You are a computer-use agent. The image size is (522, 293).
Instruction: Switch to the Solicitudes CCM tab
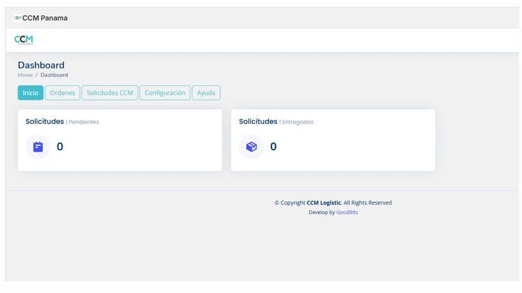(x=110, y=92)
